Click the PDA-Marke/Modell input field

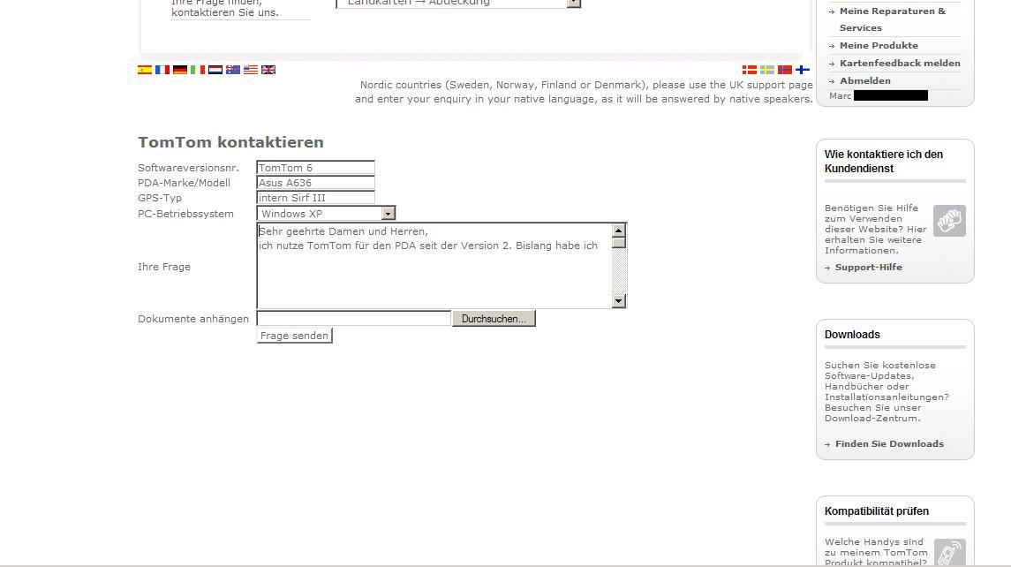click(x=315, y=183)
